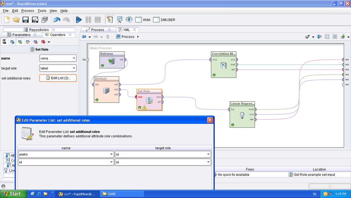This screenshot has height=198, width=351.
Task: Open the Tools menu
Action: [42, 11]
